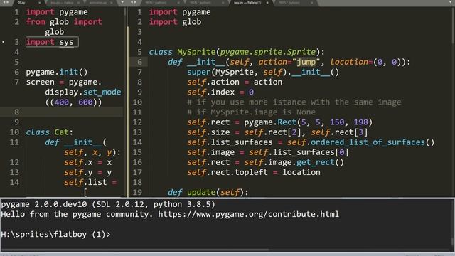Click comment '# if you use more istance'

294,102
